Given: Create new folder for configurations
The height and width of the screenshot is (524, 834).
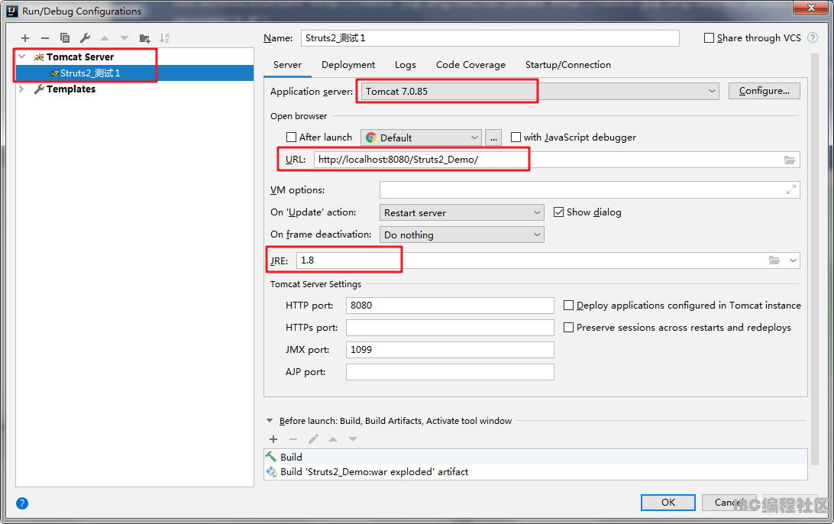Looking at the screenshot, I should pyautogui.click(x=144, y=38).
